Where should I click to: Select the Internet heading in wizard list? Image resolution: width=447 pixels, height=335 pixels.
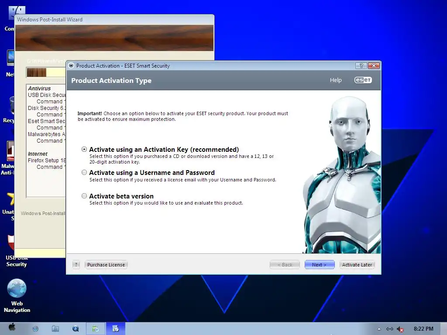pos(38,154)
